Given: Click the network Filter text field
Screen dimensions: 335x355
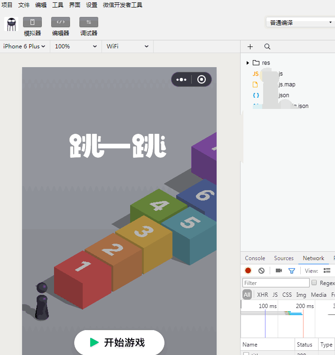Looking at the screenshot, I should pos(276,283).
